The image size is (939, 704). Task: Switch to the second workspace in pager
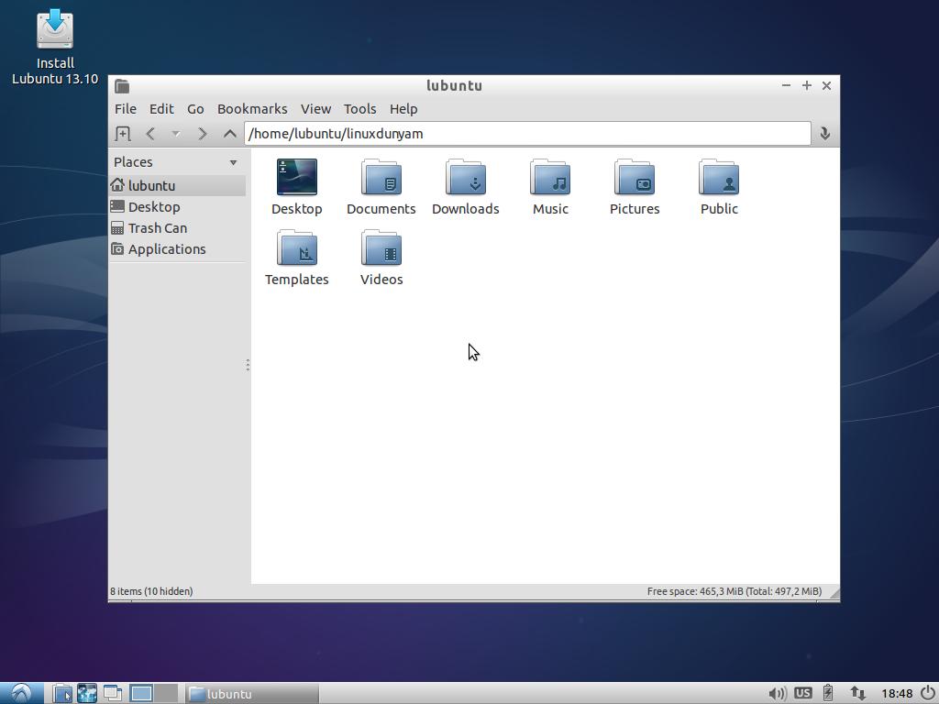pos(166,693)
